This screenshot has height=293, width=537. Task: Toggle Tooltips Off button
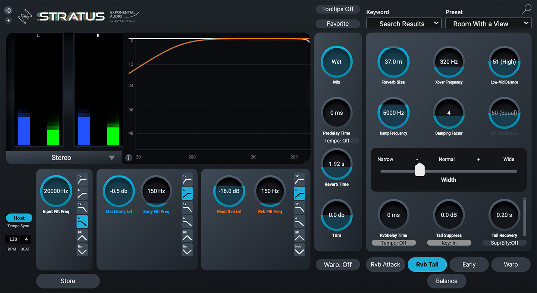pyautogui.click(x=338, y=9)
